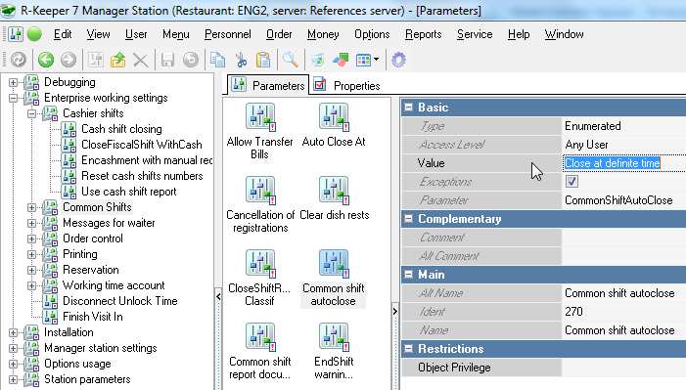Open the view mode dropdown arrow
Screen dimensions: 686x390
(x=376, y=60)
